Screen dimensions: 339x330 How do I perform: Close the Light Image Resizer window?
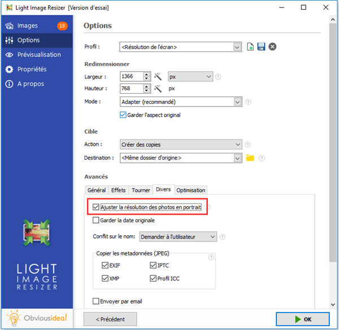[x=326, y=7]
